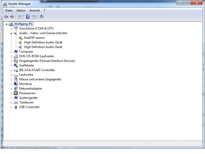Select the Systemgeräte label
This screenshot has width=205, height=154.
pyautogui.click(x=28, y=98)
